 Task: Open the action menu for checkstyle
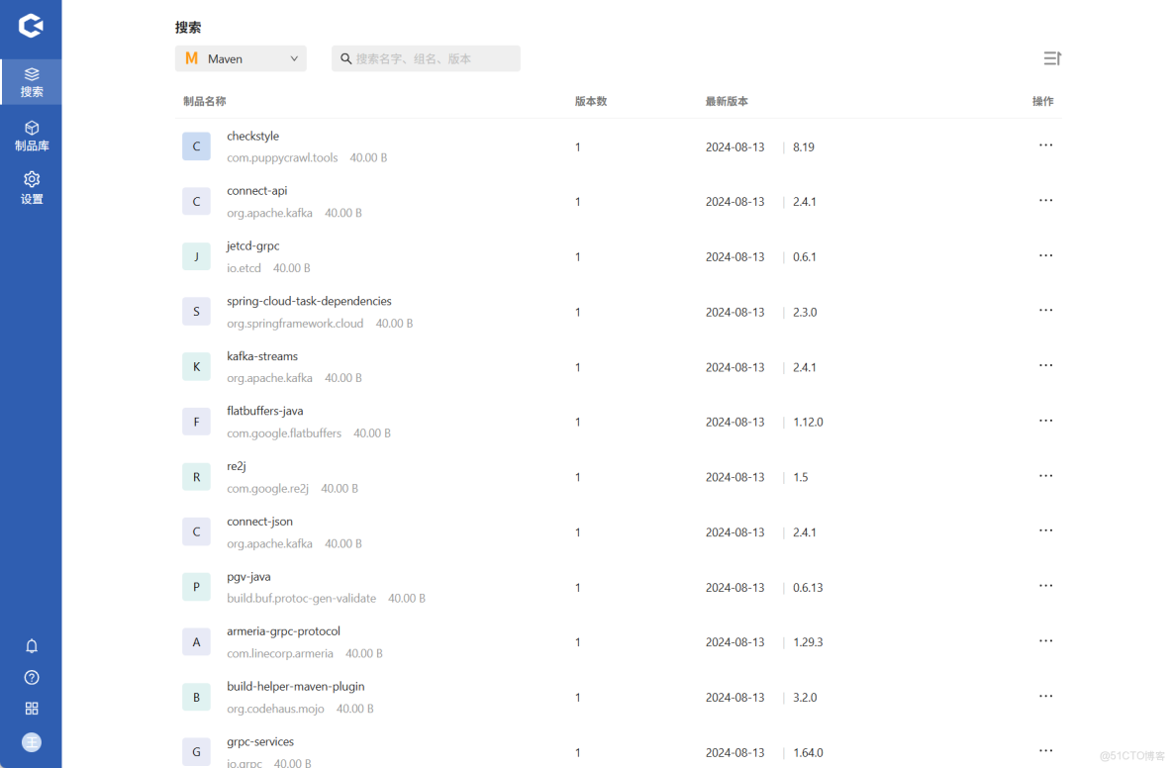tap(1045, 144)
